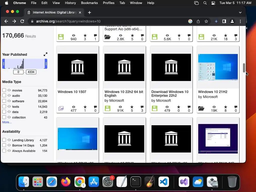
Task: Check the collection media type checkbox
Action: click(x=4, y=117)
